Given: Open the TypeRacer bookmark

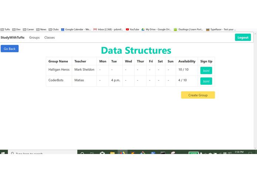Looking at the screenshot, I should coord(221,29).
